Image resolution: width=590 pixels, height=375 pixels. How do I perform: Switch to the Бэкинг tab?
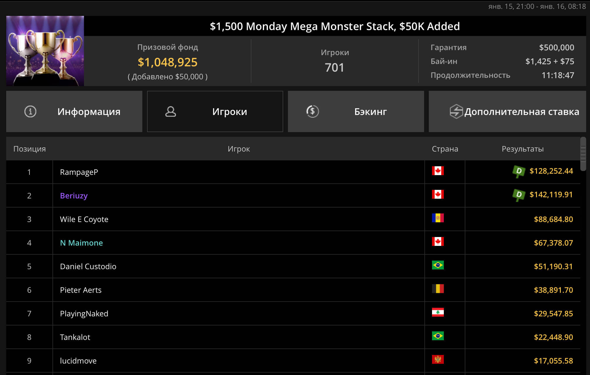click(x=356, y=111)
